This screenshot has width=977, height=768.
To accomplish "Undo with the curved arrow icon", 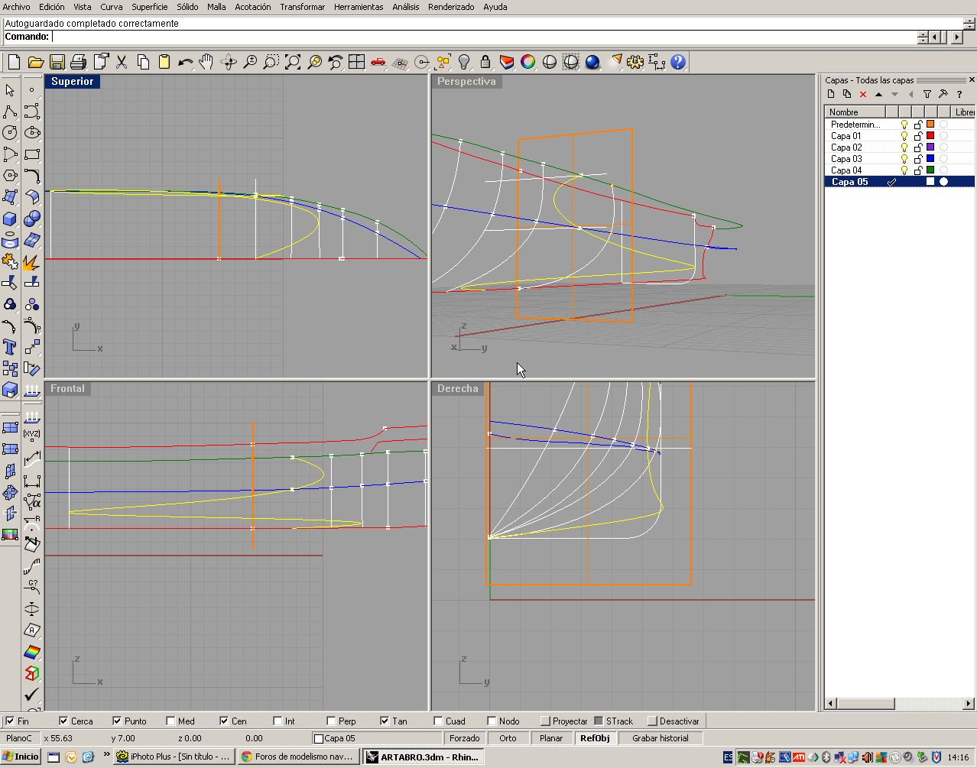I will click(x=185, y=62).
